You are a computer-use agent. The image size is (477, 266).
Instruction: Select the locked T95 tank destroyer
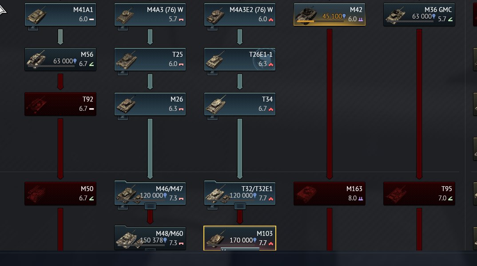tap(419, 193)
